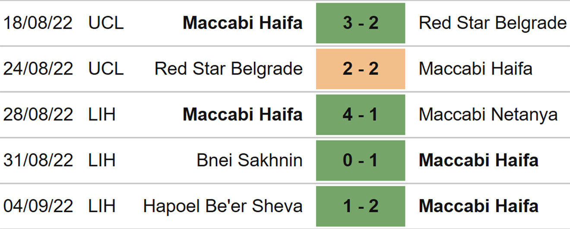
Task: Open the 4 - 1 match result
Action: click(x=361, y=115)
